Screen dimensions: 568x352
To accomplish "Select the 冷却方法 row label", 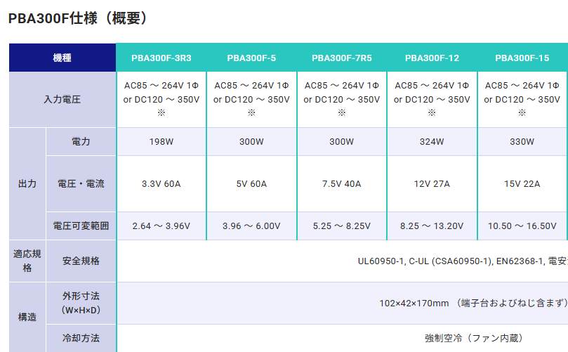I will [x=81, y=338].
